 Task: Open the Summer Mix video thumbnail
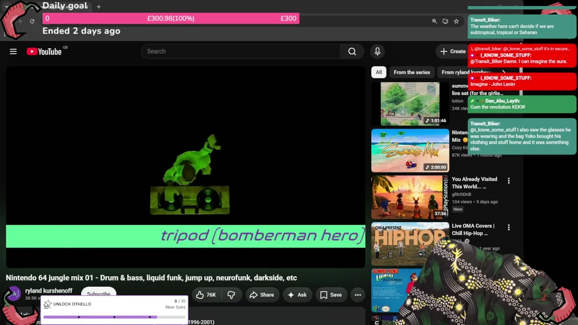coord(410,151)
